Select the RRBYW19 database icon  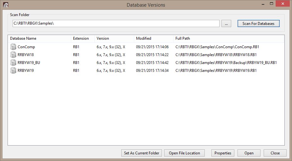pos(13,71)
